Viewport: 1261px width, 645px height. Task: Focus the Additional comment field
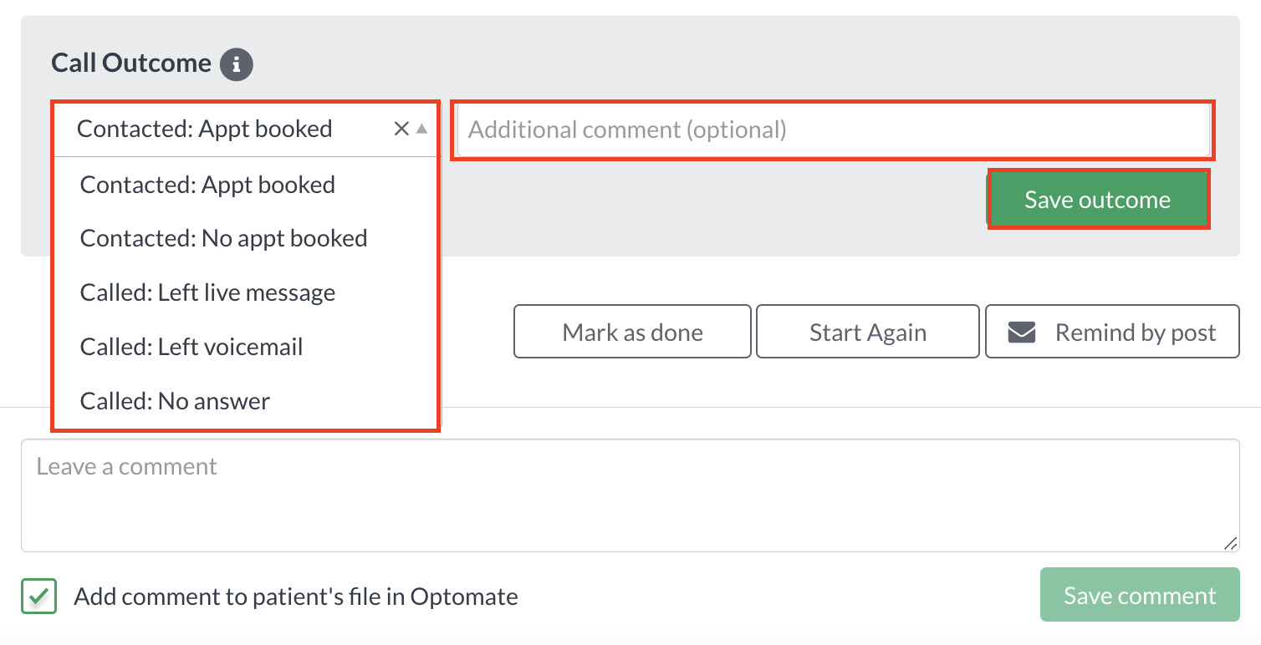pos(833,130)
